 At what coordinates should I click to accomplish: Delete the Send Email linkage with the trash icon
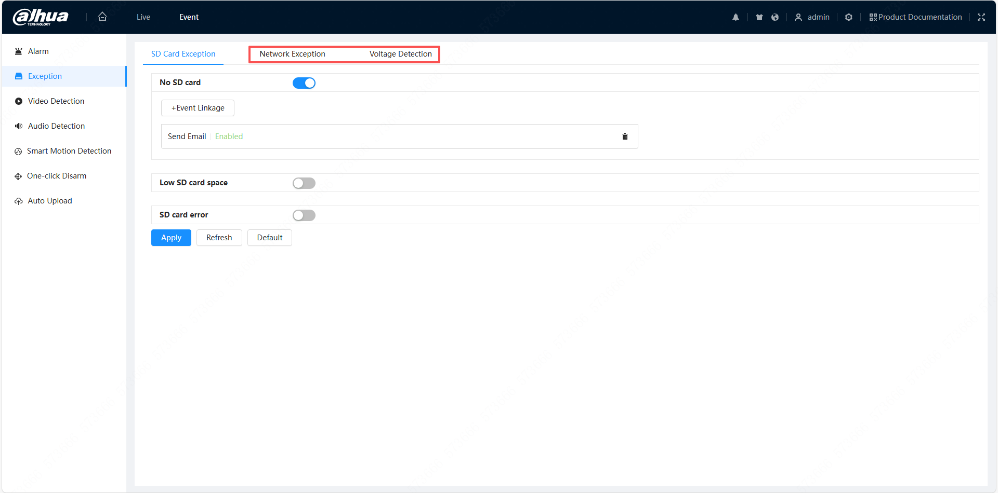[x=625, y=136]
